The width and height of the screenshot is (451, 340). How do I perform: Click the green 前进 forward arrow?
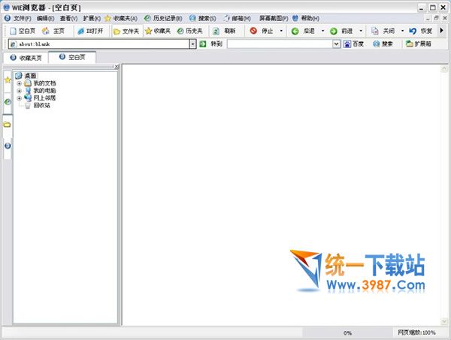point(334,32)
